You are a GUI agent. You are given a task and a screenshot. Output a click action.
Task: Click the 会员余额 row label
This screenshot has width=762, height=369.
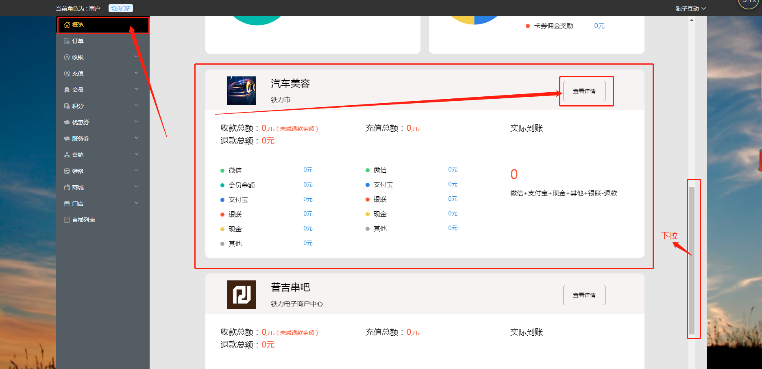coord(242,185)
